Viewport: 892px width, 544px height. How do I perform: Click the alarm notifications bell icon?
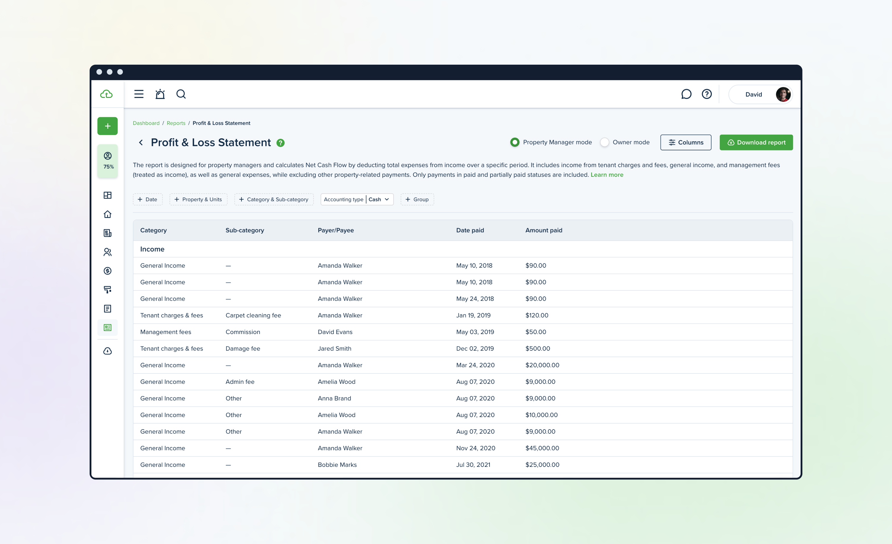(x=160, y=94)
